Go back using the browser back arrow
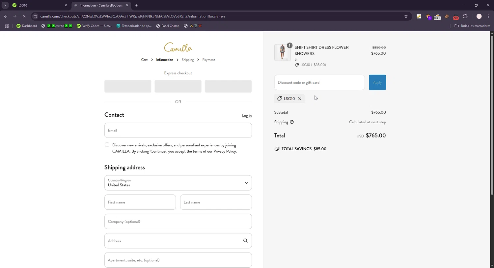Image resolution: width=494 pixels, height=268 pixels. (x=6, y=16)
